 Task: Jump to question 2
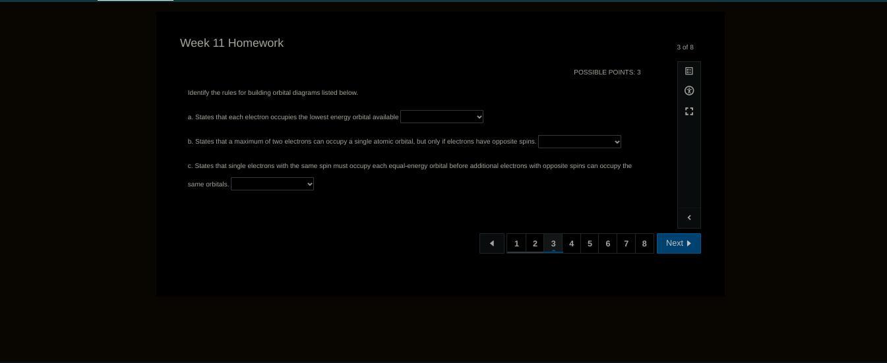(535, 243)
